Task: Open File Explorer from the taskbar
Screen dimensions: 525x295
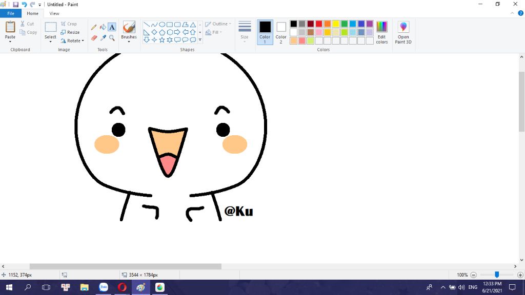Action: (x=85, y=287)
